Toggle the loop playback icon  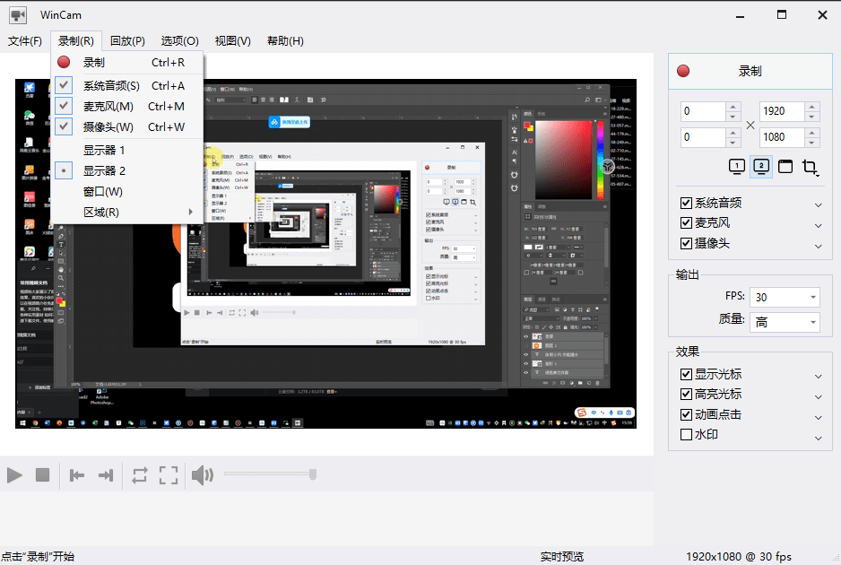(140, 475)
